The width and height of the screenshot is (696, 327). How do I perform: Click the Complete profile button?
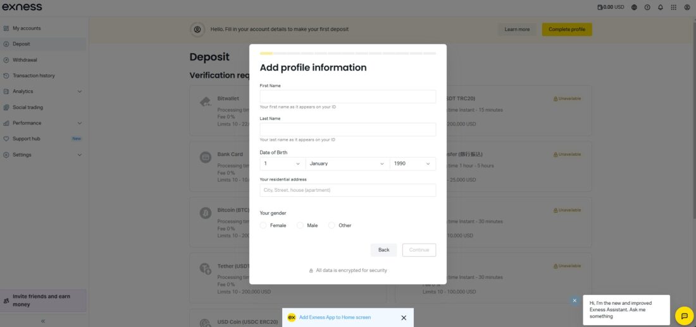pyautogui.click(x=567, y=29)
